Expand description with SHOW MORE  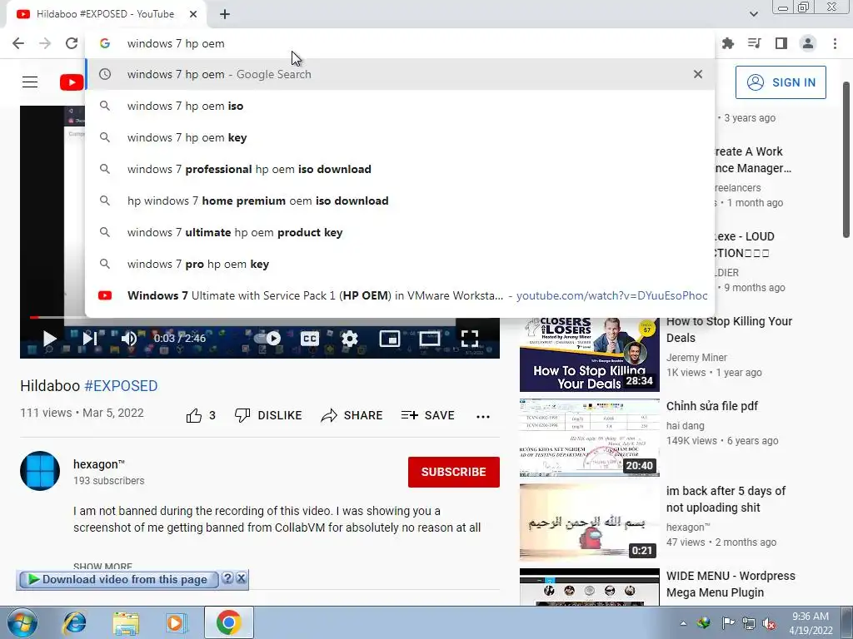pos(102,566)
